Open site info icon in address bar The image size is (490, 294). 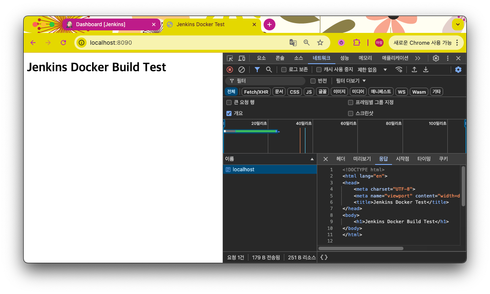coord(82,43)
